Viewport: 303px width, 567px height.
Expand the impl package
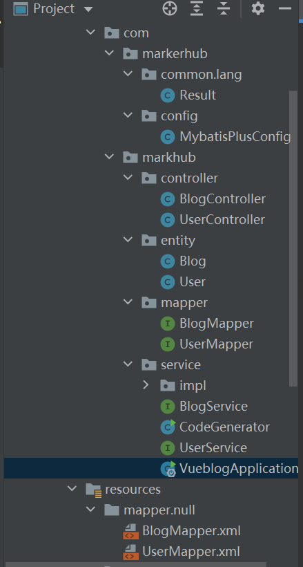point(146,385)
